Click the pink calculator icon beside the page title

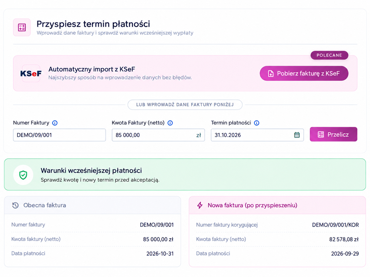[22, 27]
